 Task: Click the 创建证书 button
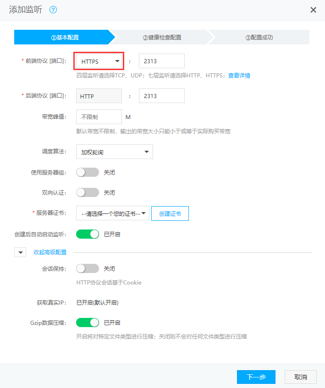pyautogui.click(x=170, y=213)
